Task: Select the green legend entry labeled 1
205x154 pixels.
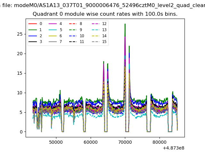Action: tap(33, 30)
